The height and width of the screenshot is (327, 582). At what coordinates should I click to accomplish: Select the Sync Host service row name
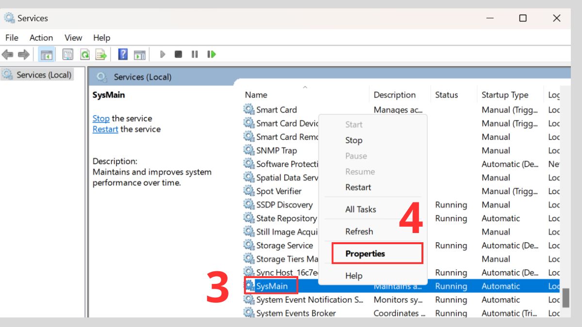(287, 272)
